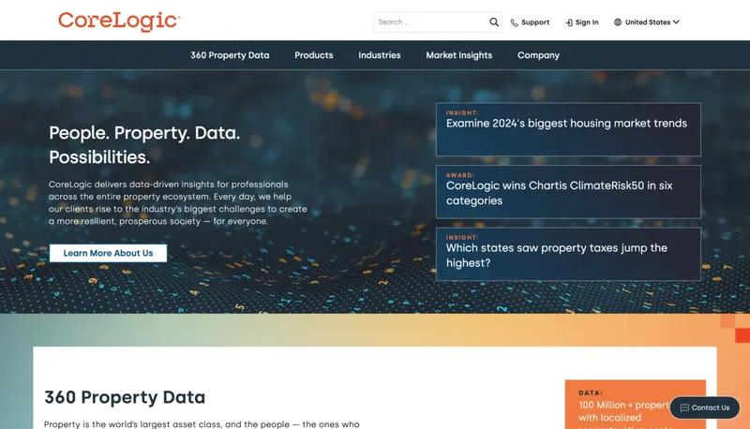Click the globe region icon

click(x=618, y=22)
